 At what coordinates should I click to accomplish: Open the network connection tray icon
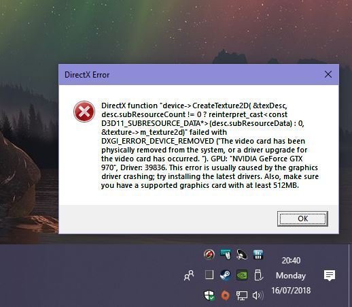pyautogui.click(x=241, y=295)
